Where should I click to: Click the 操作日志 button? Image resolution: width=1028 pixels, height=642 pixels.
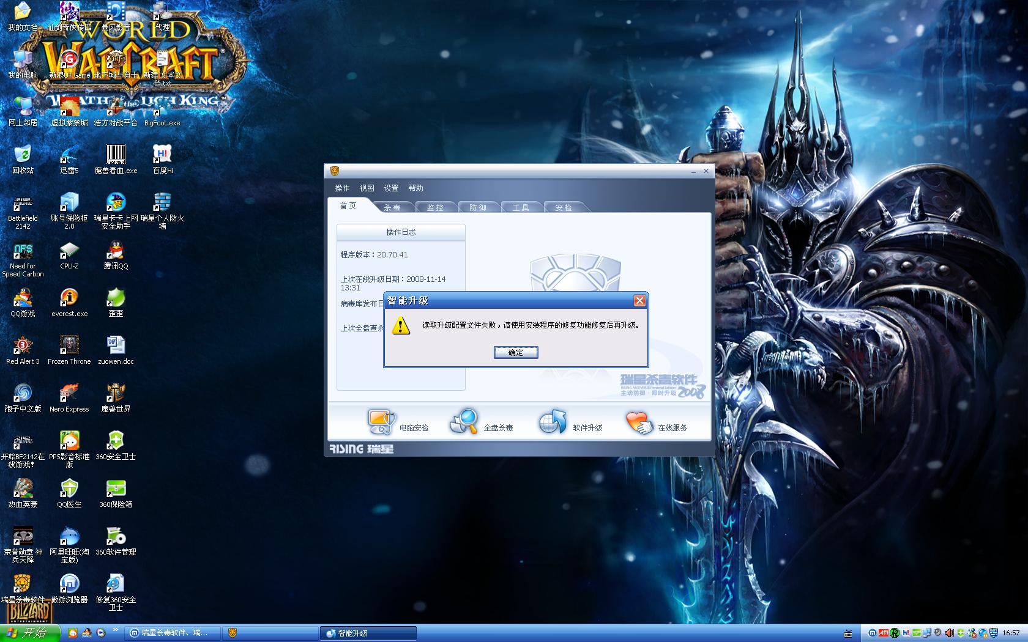click(401, 232)
